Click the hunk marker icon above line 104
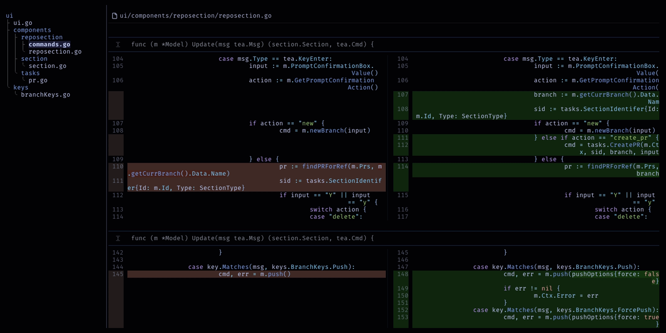Screen dimensions: 666x333 [x=118, y=45]
